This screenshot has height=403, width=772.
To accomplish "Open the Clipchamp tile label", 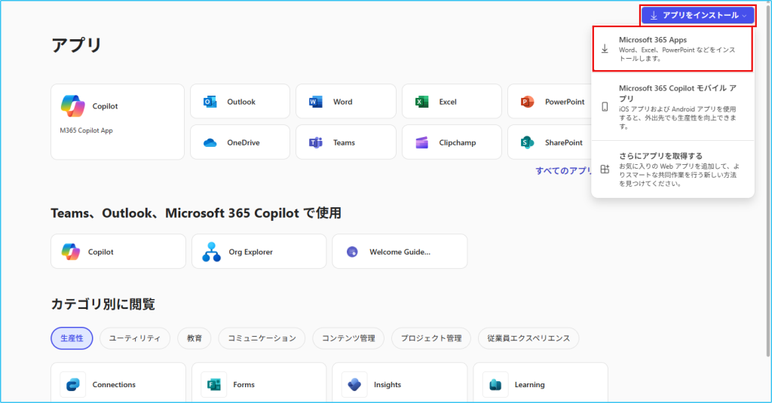I will (458, 142).
